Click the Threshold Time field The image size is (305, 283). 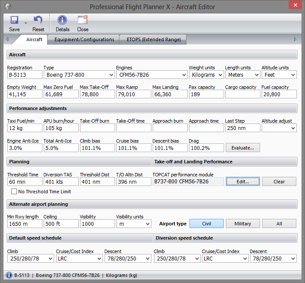coord(25,182)
